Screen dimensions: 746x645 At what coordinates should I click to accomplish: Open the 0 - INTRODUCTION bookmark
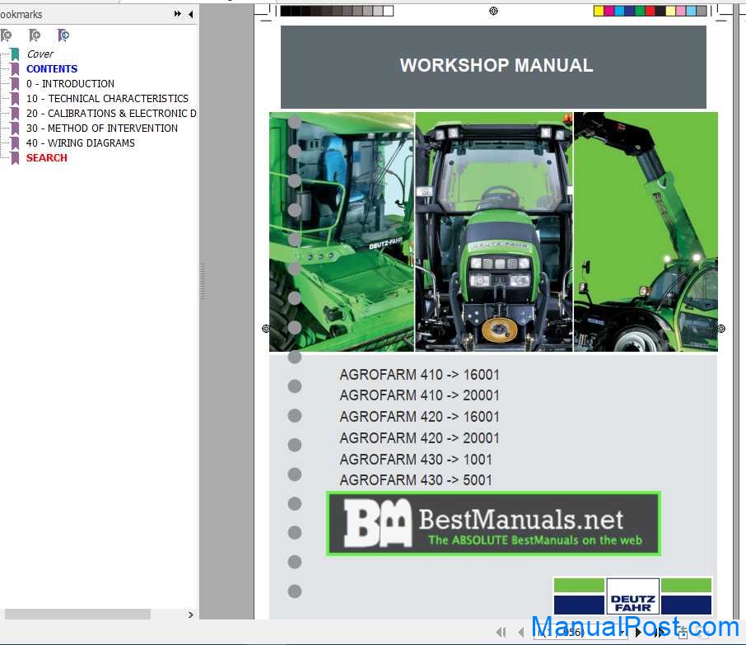[71, 84]
